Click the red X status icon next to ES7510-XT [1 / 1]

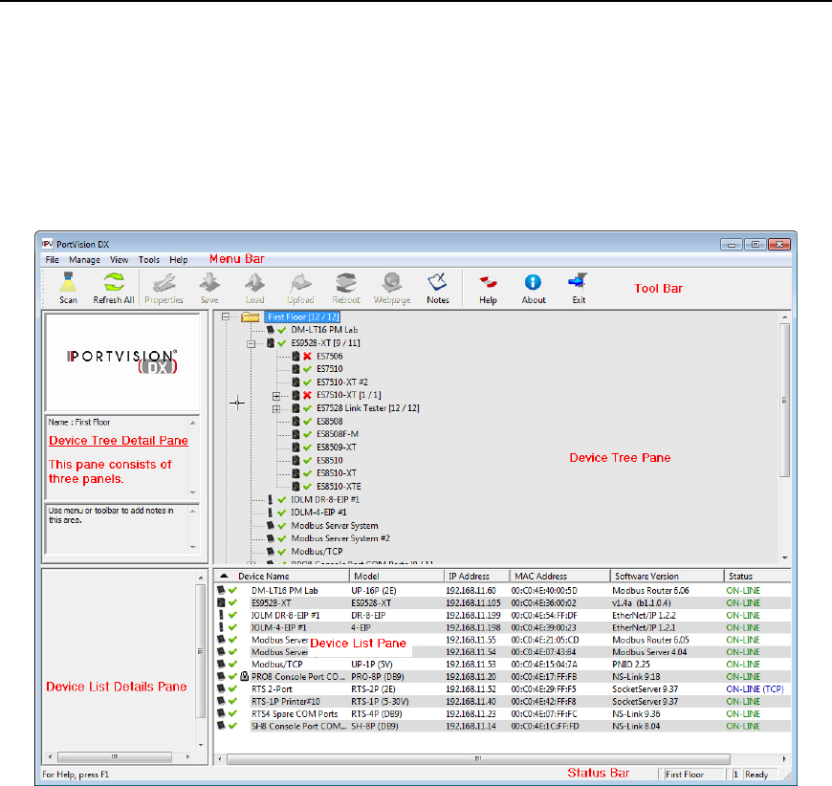tap(307, 395)
